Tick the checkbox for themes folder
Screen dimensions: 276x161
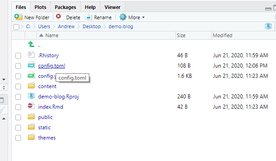pyautogui.click(x=18, y=138)
